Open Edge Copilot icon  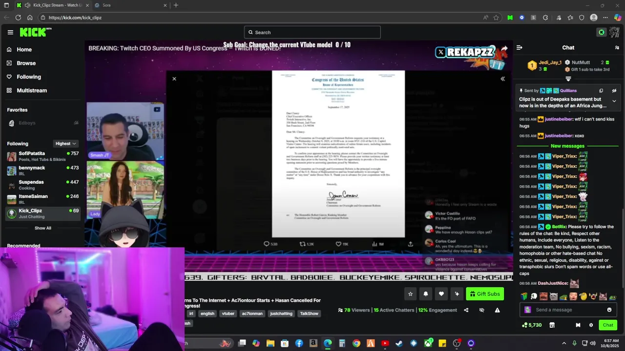[x=618, y=18]
